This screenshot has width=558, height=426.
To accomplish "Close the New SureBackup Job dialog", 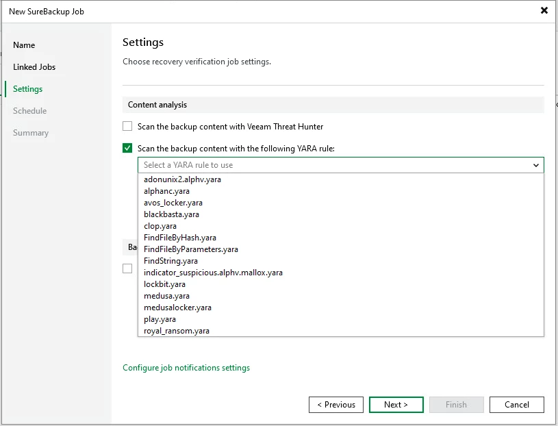I will tap(544, 10).
